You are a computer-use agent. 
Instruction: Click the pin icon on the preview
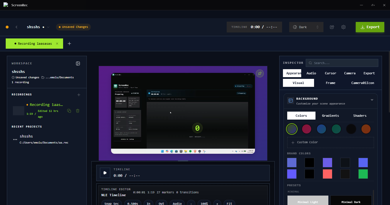(x=260, y=73)
